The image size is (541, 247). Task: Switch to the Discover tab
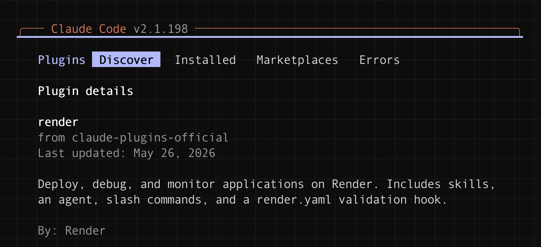click(x=126, y=60)
